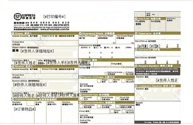Click Shipper's Customer Account No. field

(26, 37)
